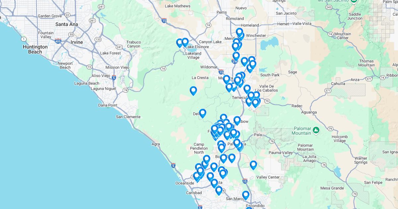Open the pin northwest of Valley Center

(x=253, y=165)
